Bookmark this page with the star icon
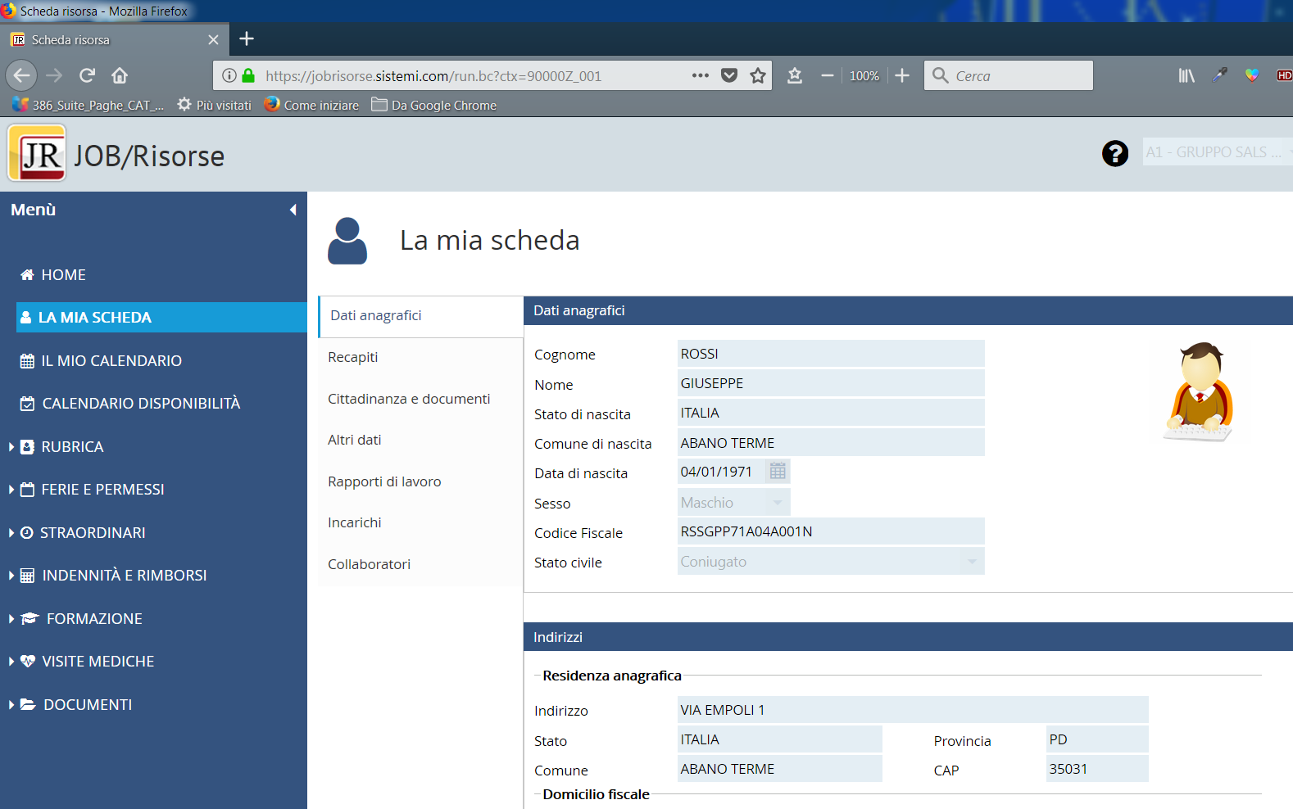 (758, 76)
